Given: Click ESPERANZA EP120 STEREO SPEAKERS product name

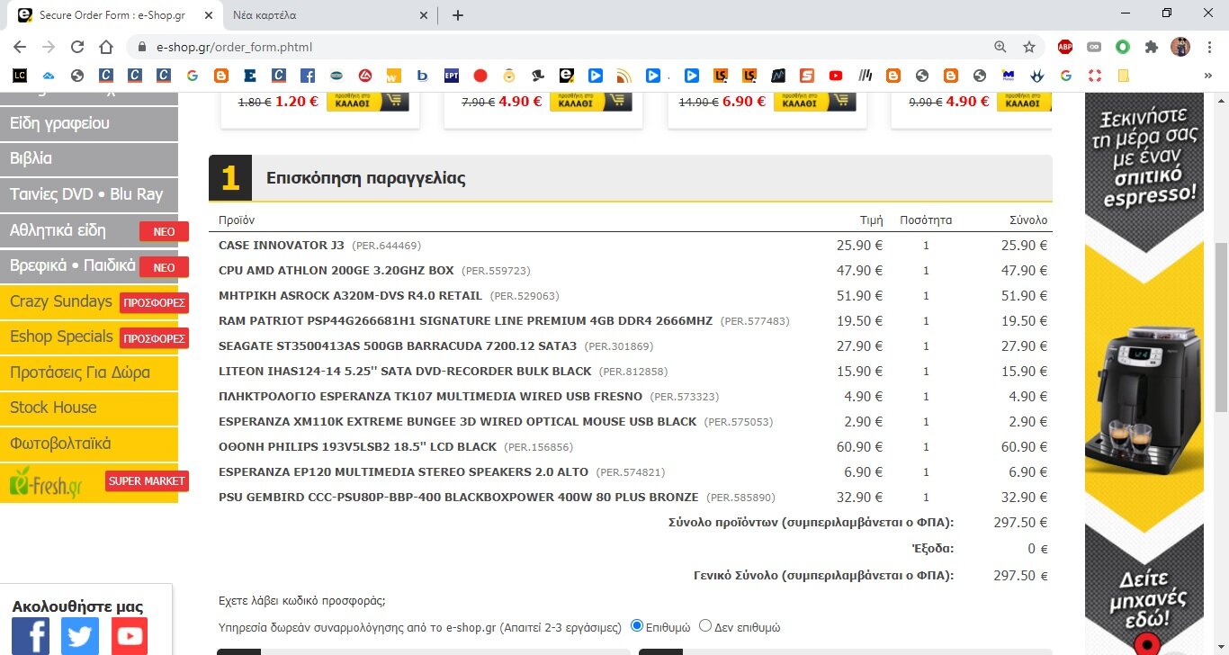Looking at the screenshot, I should click(x=403, y=471).
